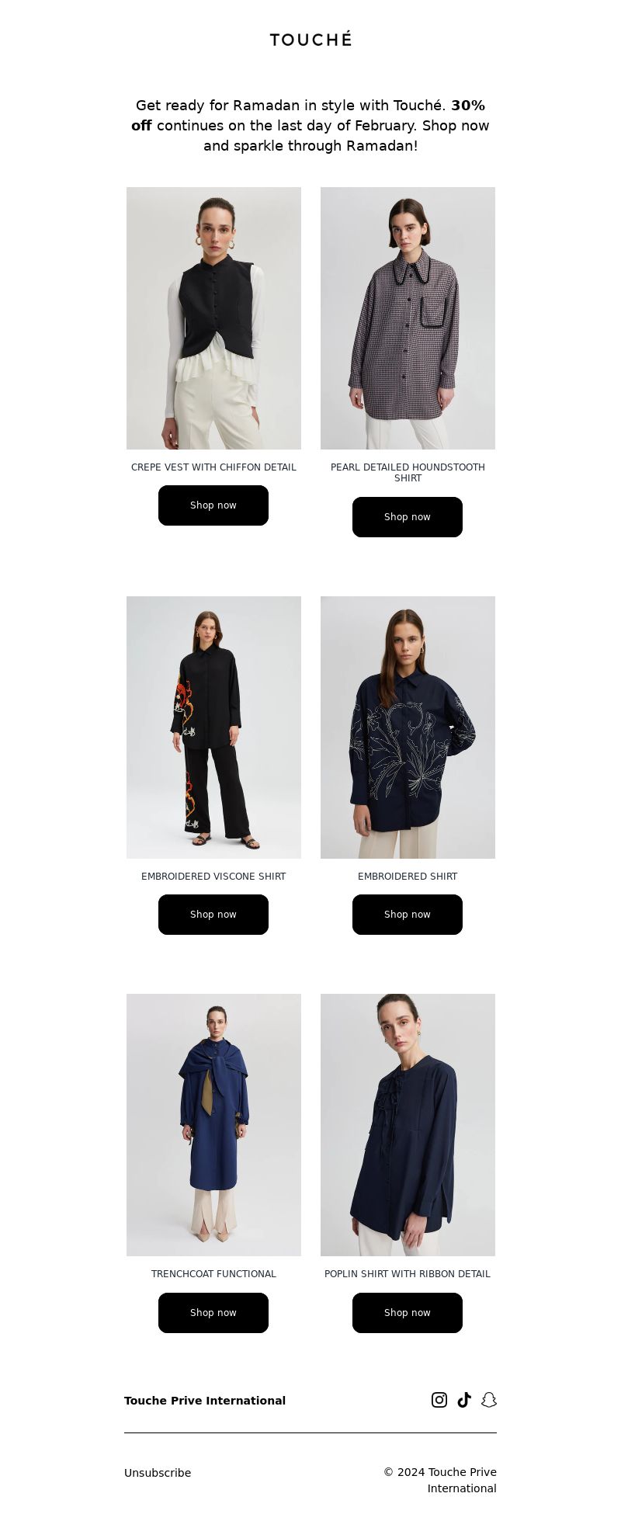Viewport: 621px width, 1521px height.
Task: Shop now for Embroidered Shirt
Action: (x=408, y=915)
